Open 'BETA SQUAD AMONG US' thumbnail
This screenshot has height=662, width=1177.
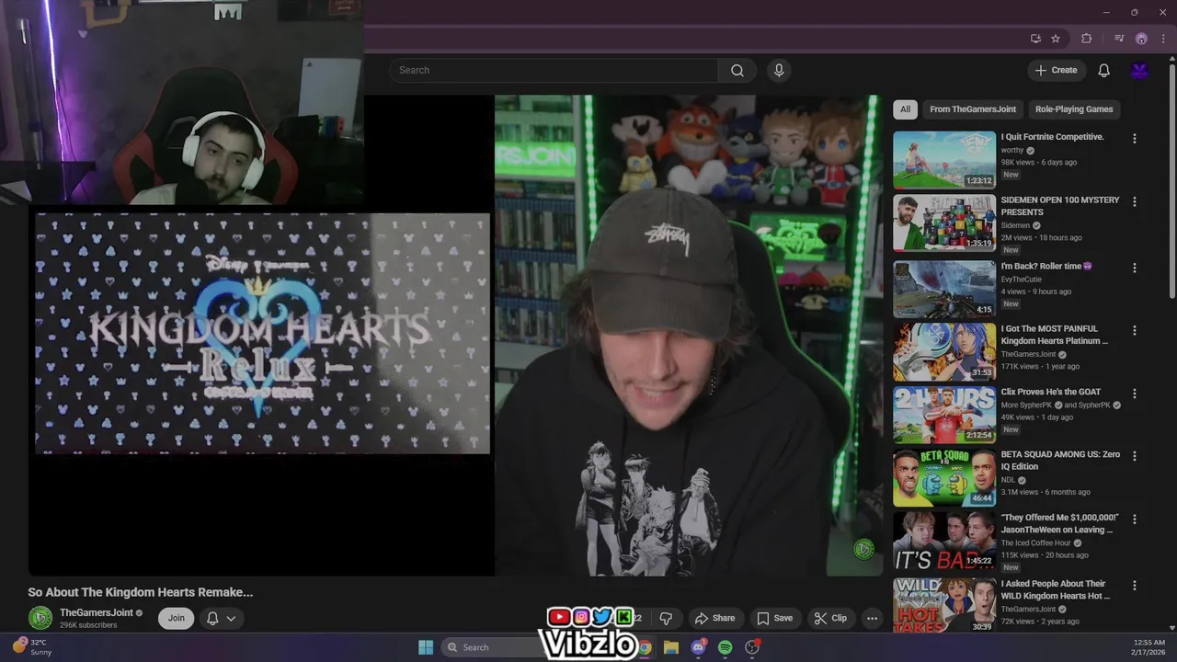pos(944,477)
